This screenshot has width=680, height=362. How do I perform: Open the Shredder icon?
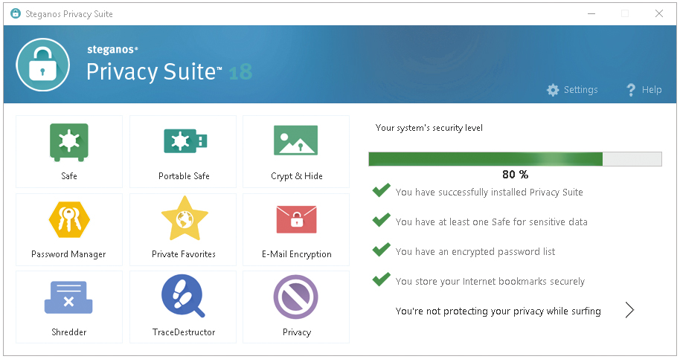point(68,297)
